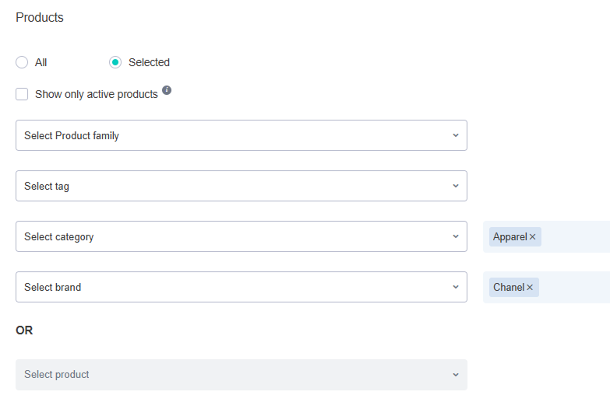Viewport: 610px width, 409px height.
Task: Choose the All radio button
Action: 22,62
